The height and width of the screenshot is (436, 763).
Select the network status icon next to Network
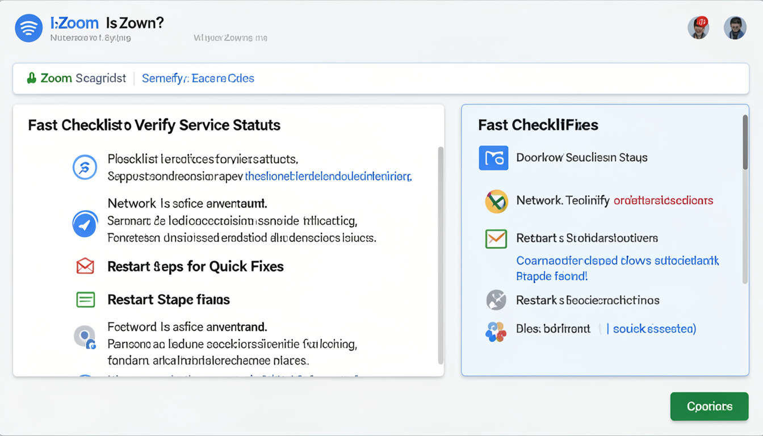(x=495, y=201)
